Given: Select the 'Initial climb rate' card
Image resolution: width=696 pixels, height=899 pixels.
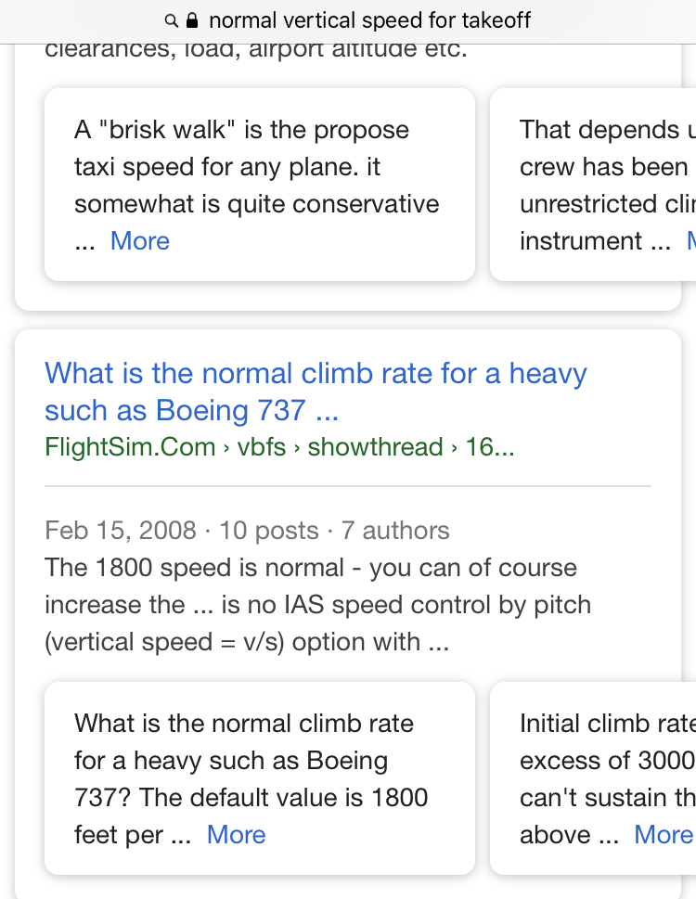Looking at the screenshot, I should coord(593,778).
